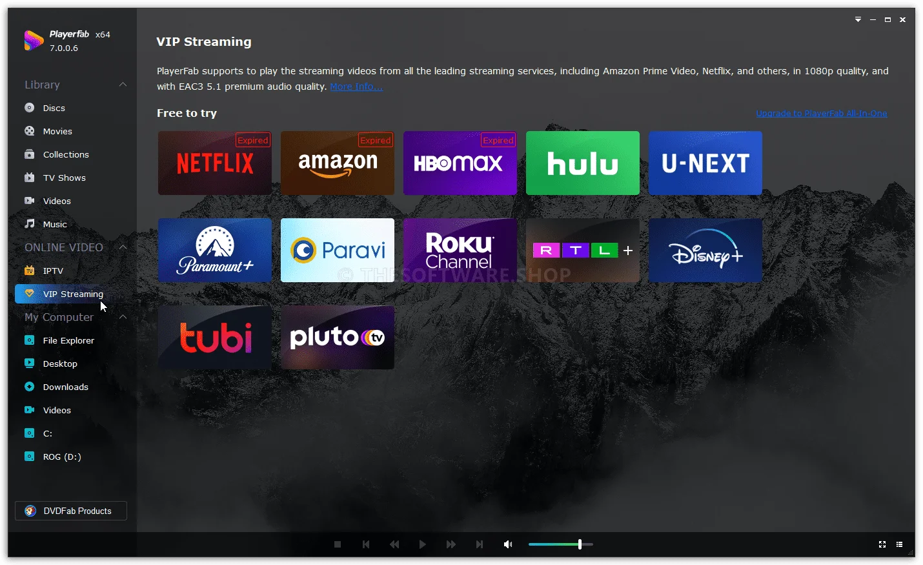Click the next track button
Image resolution: width=923 pixels, height=565 pixels.
[x=480, y=544]
